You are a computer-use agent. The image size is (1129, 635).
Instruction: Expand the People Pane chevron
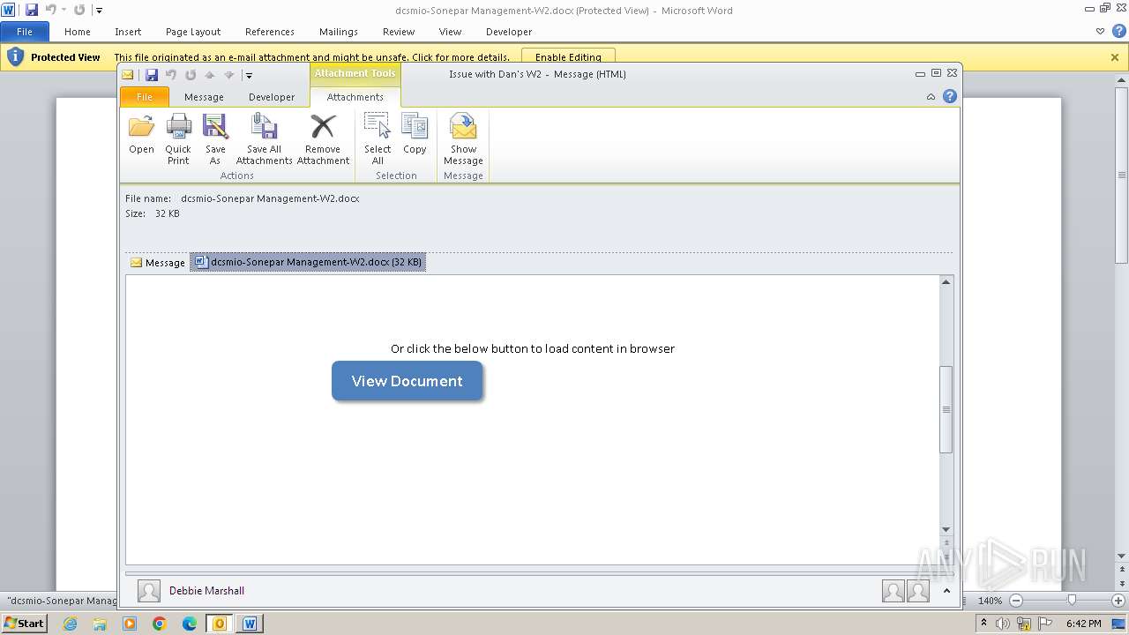[x=946, y=591]
